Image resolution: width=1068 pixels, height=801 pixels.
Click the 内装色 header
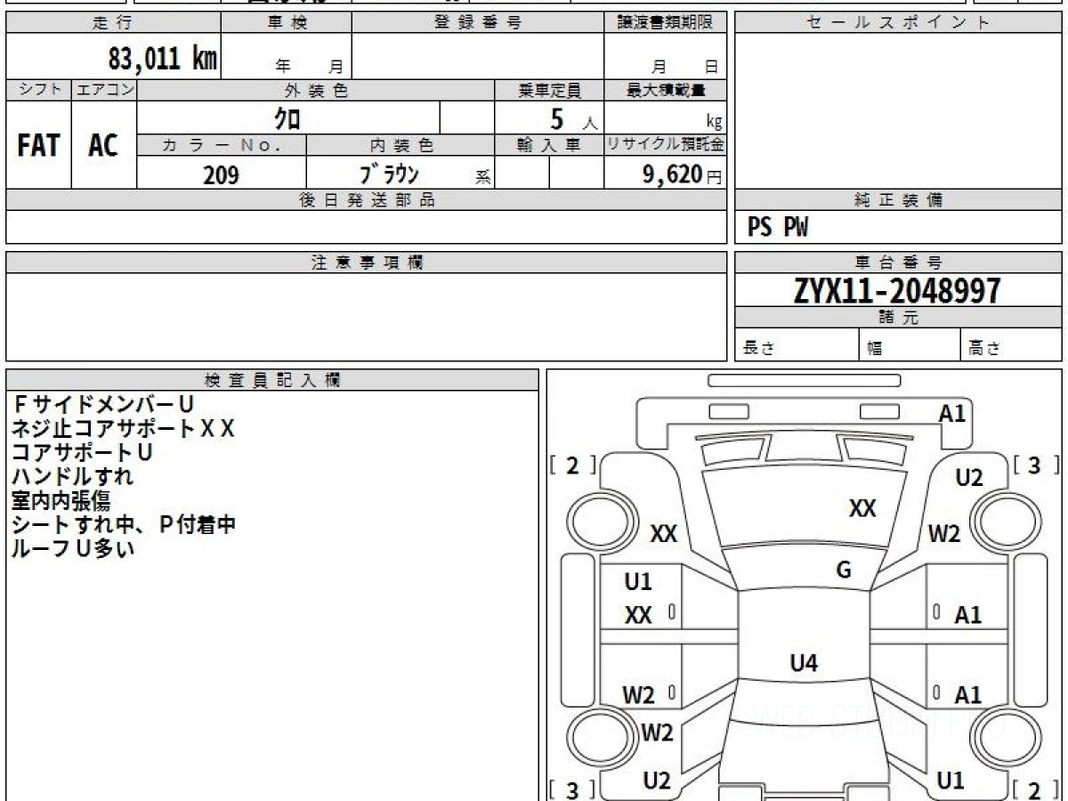point(400,145)
